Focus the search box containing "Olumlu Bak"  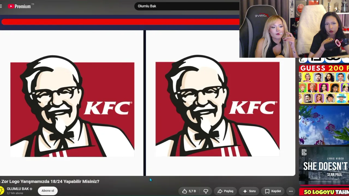pos(187,6)
